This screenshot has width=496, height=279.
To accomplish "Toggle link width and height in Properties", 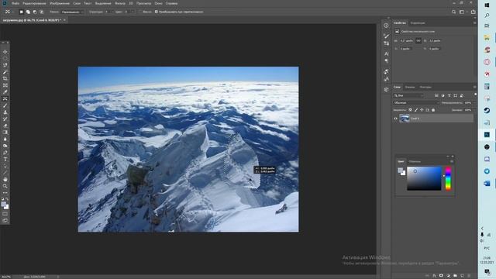I will point(418,41).
